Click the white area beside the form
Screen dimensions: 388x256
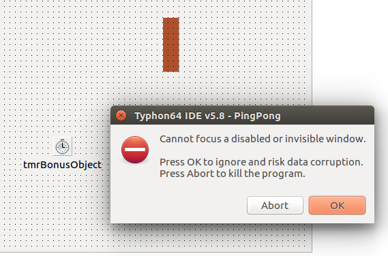[350, 50]
